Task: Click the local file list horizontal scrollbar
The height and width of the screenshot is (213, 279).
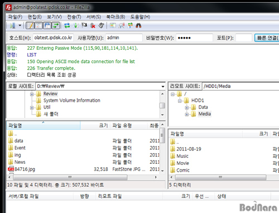Action: 70,177
